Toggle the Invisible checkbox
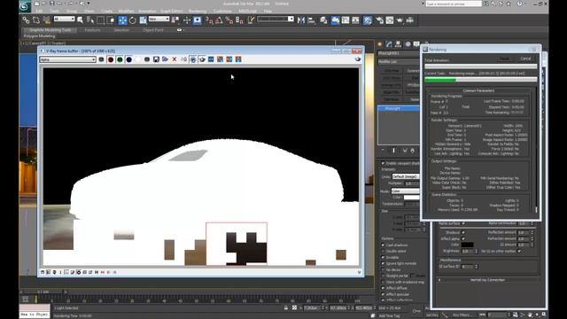The height and width of the screenshot is (319, 567). (x=383, y=258)
